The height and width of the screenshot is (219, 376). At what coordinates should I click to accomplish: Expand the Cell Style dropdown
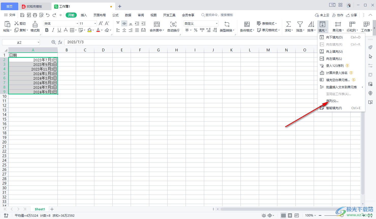click(x=279, y=30)
